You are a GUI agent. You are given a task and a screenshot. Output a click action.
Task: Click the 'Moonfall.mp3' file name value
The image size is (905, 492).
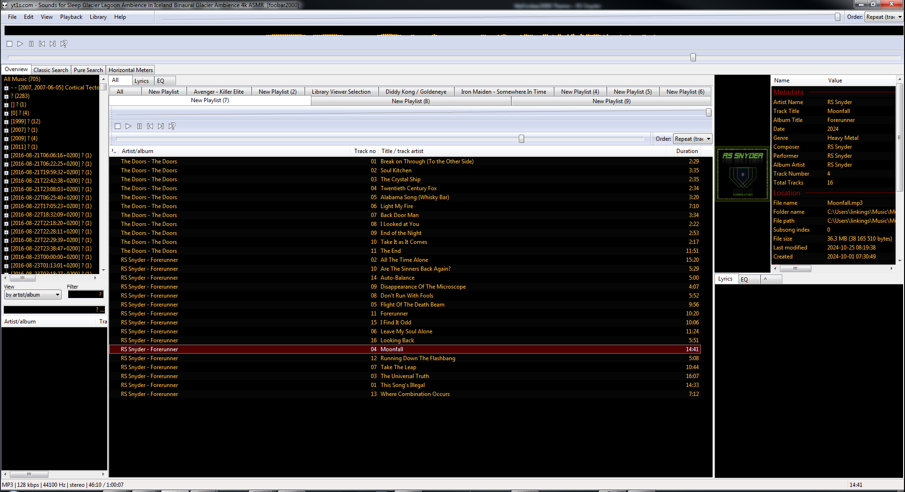point(845,203)
